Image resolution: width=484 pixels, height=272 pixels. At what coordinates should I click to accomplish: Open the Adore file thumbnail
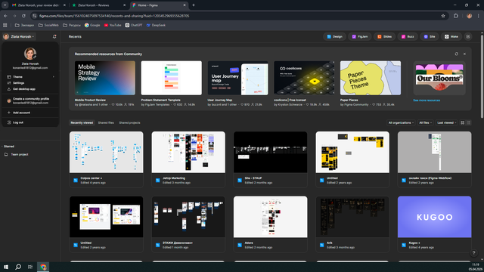pos(271,217)
